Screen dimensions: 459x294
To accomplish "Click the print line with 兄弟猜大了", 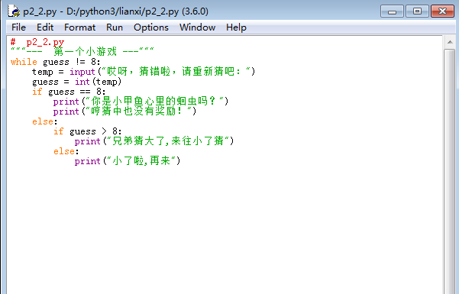I will (x=154, y=141).
